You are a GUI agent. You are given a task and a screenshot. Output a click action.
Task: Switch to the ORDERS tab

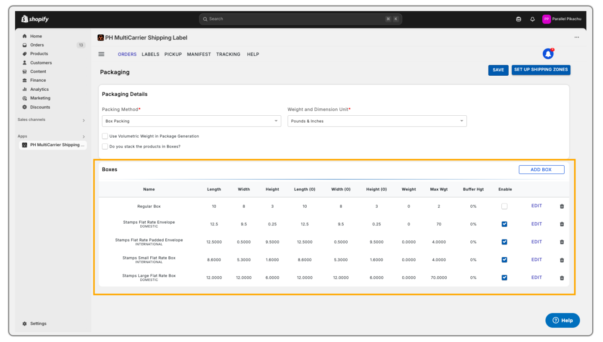click(x=127, y=54)
